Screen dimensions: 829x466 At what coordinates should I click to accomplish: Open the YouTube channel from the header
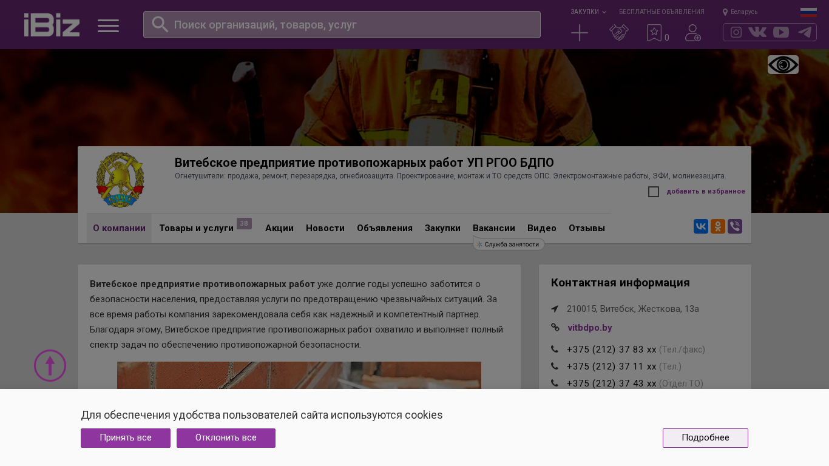pos(781,32)
